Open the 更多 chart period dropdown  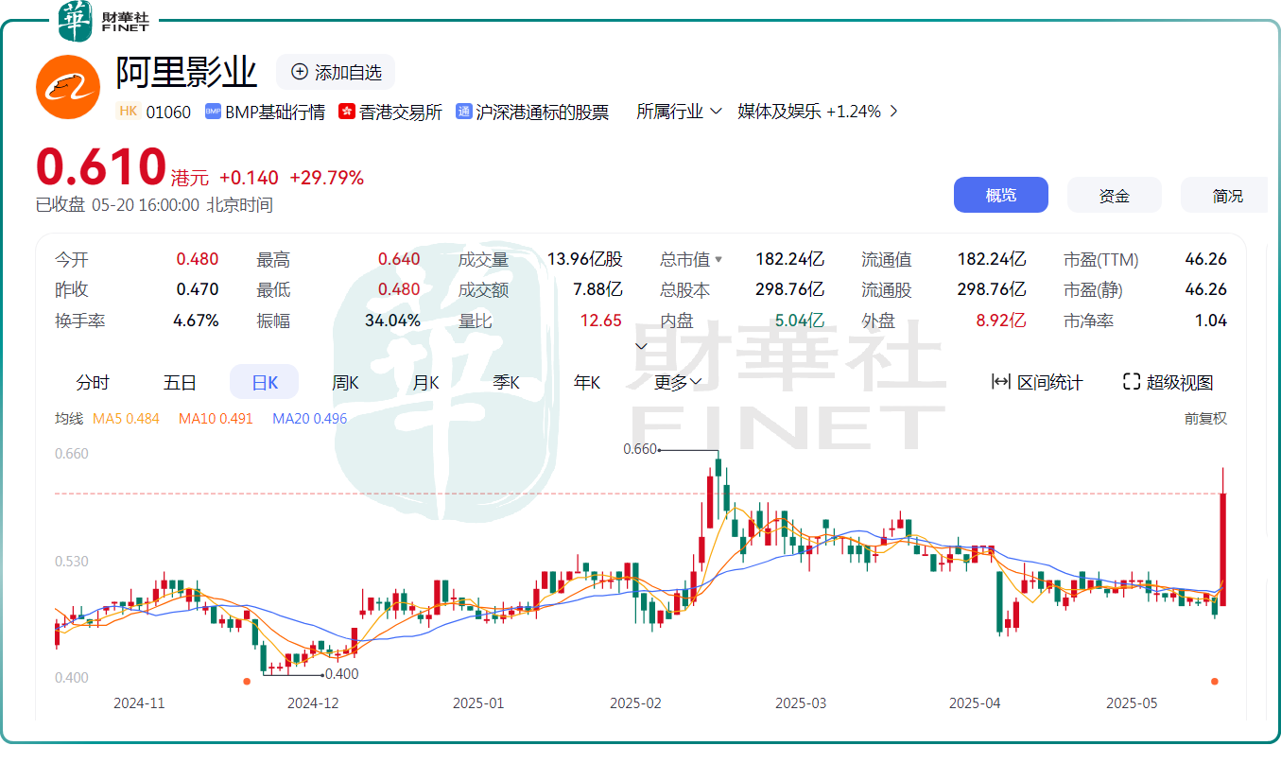click(x=678, y=382)
